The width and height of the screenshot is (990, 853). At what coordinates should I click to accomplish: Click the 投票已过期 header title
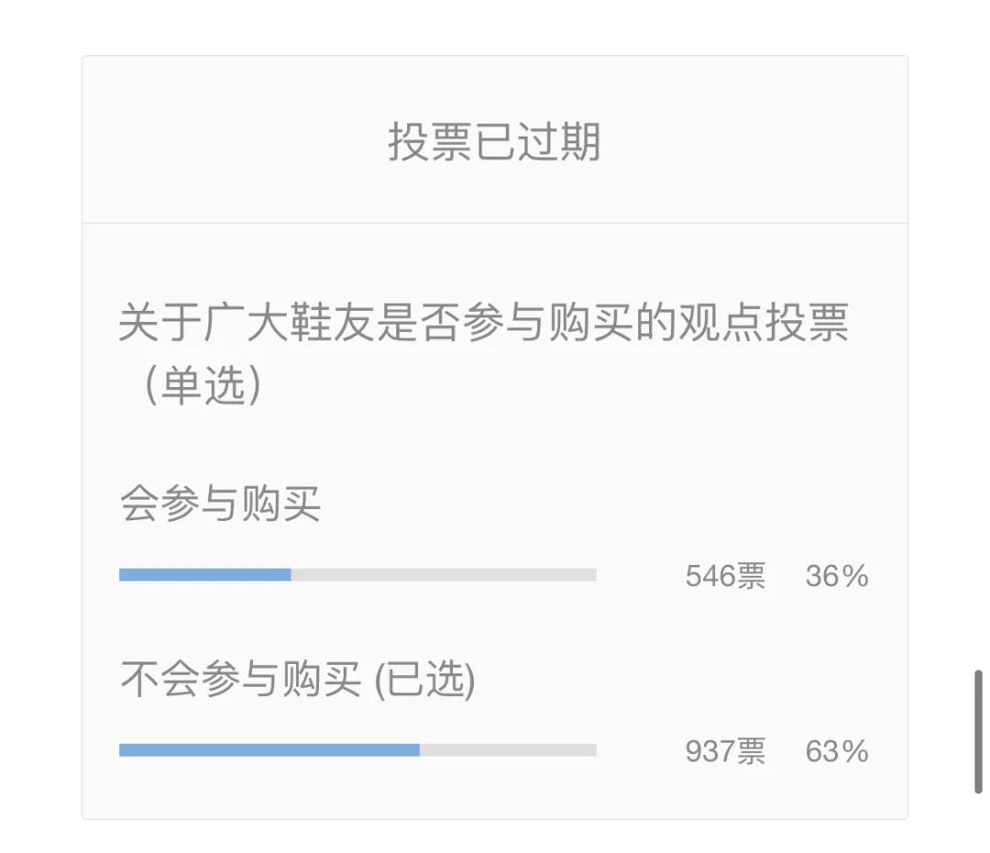coord(495,138)
